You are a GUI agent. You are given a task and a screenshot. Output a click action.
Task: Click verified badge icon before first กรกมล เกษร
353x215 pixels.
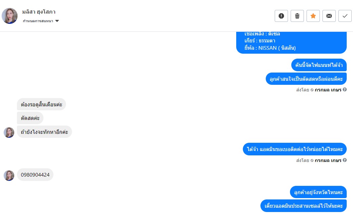(x=312, y=90)
